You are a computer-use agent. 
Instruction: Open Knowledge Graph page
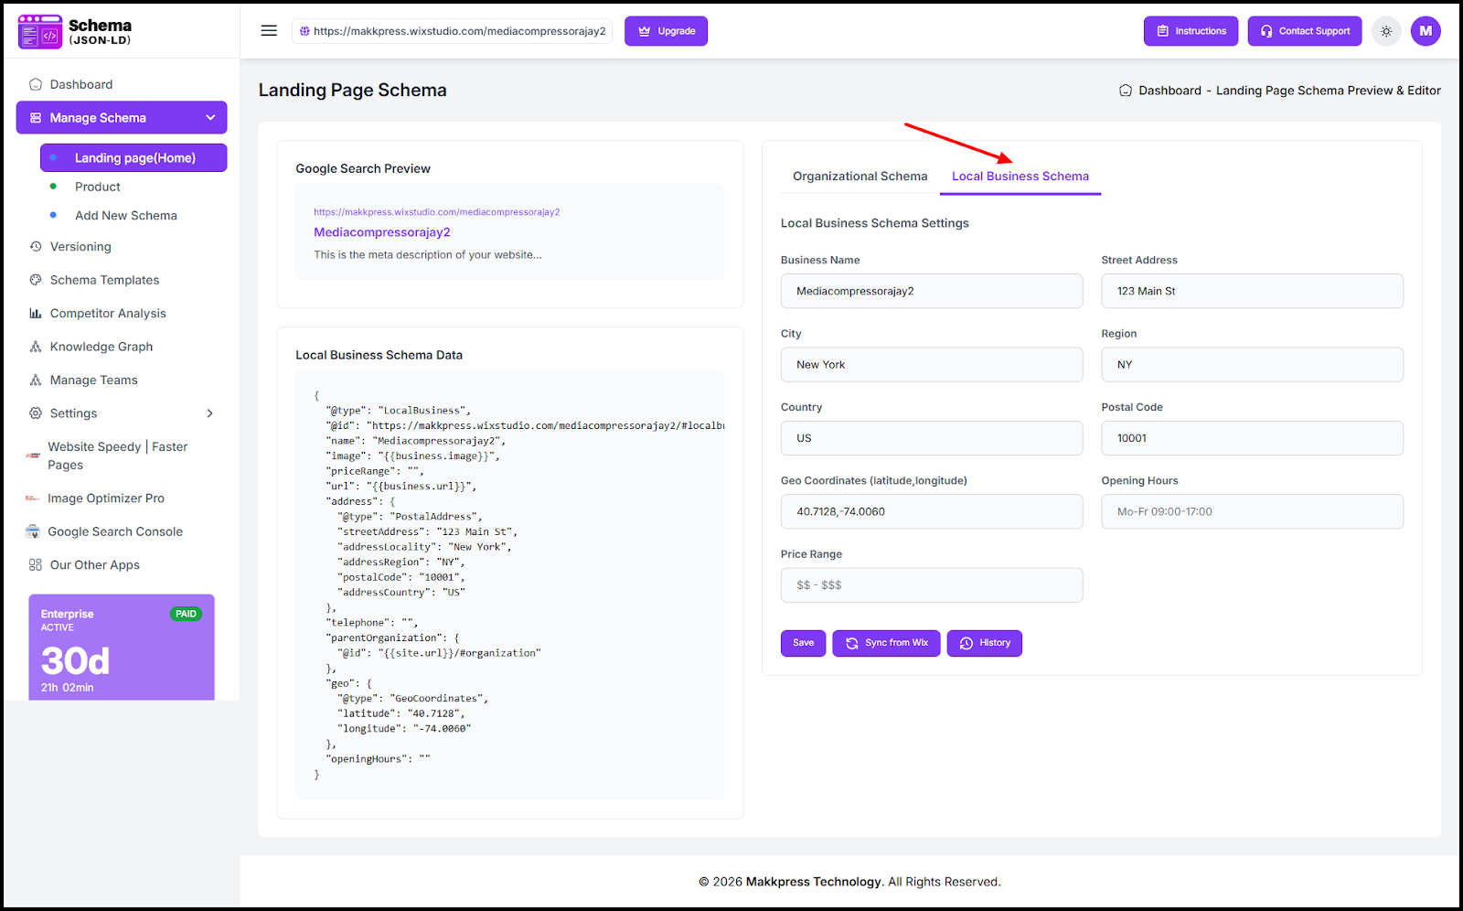tap(101, 347)
